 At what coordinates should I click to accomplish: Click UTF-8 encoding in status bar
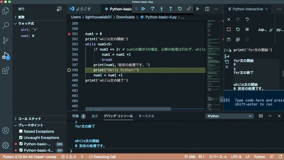[236, 157]
